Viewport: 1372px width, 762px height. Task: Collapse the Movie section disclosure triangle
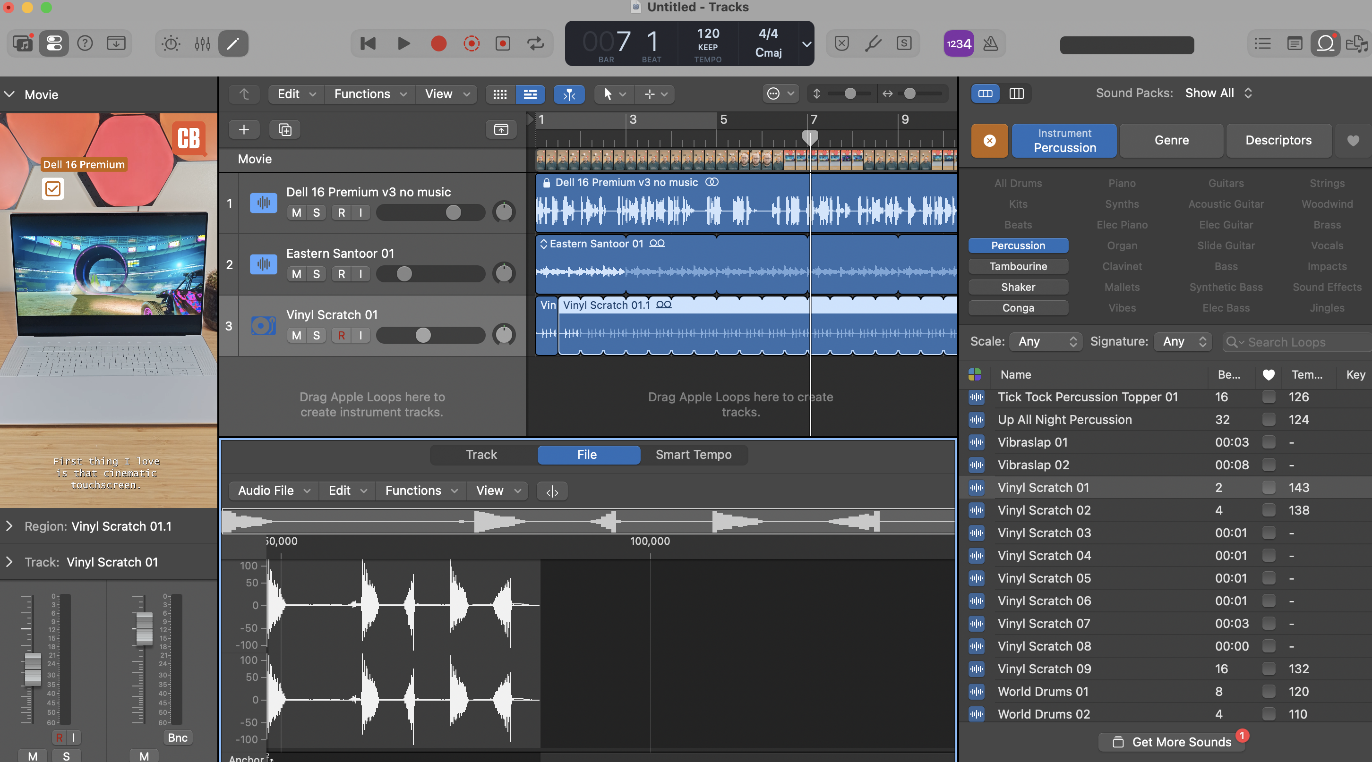point(9,94)
